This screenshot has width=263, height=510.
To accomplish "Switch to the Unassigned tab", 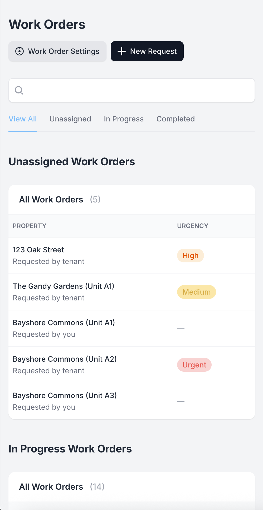I will pos(70,119).
